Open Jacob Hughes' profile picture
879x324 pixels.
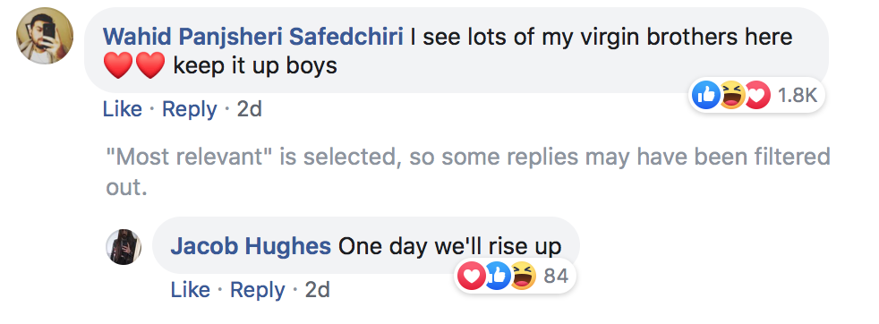[x=124, y=247]
